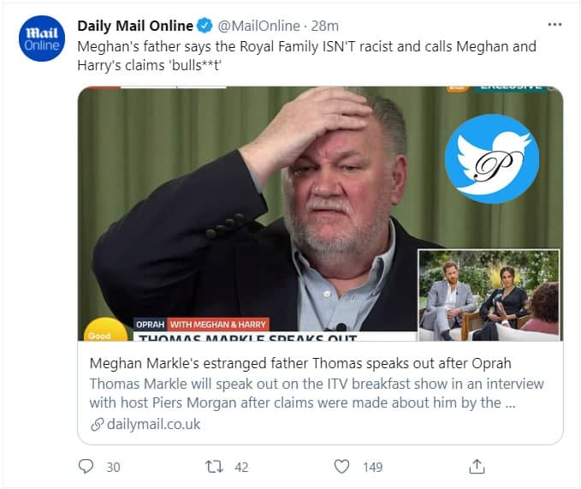The image size is (581, 489).
Task: Open the Daily Mail Online display name
Action: click(135, 27)
